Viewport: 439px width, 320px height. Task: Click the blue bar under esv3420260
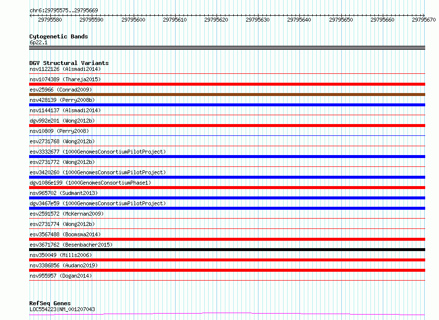(x=227, y=177)
